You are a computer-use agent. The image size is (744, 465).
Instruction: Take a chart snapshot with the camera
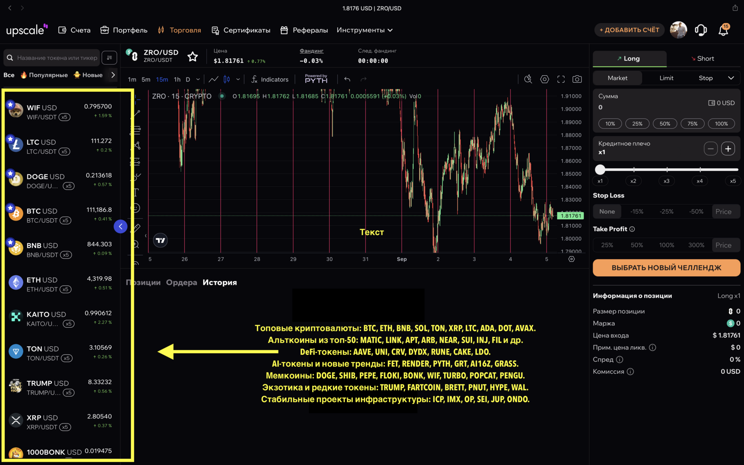(577, 79)
